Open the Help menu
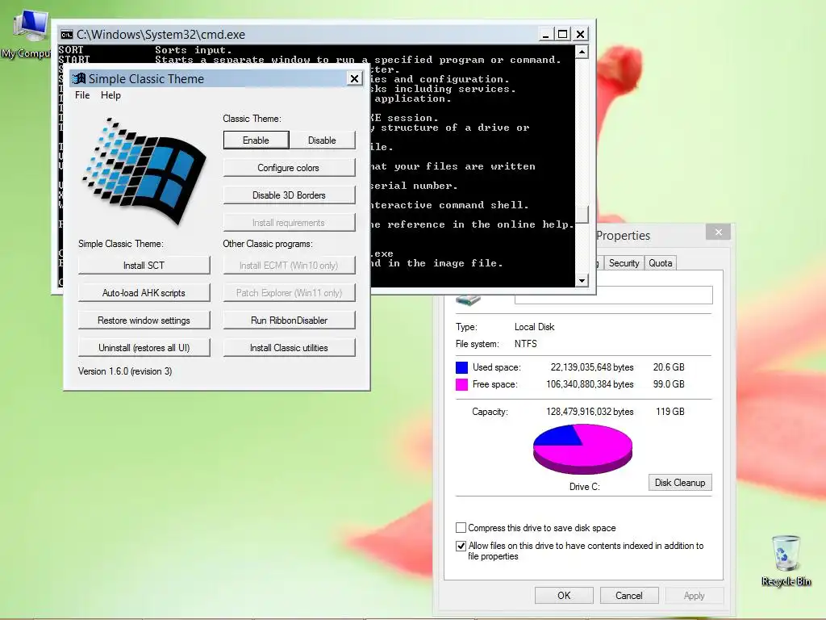The image size is (826, 620). pos(111,95)
